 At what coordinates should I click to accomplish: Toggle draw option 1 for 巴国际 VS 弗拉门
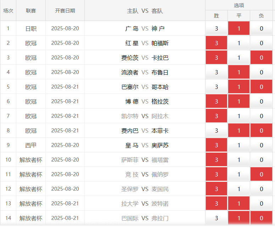239,218
